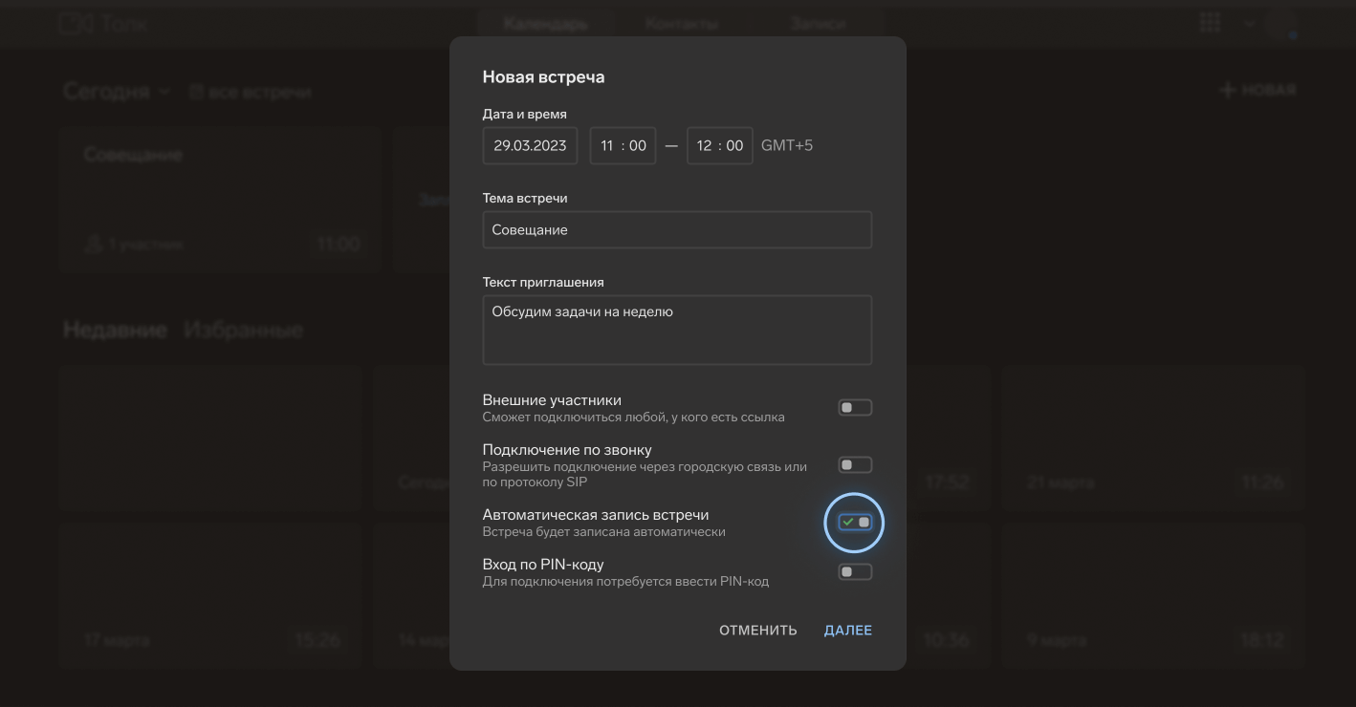The width and height of the screenshot is (1356, 707).
Task: Disable Автоматическая запись встречи switch
Action: [855, 523]
